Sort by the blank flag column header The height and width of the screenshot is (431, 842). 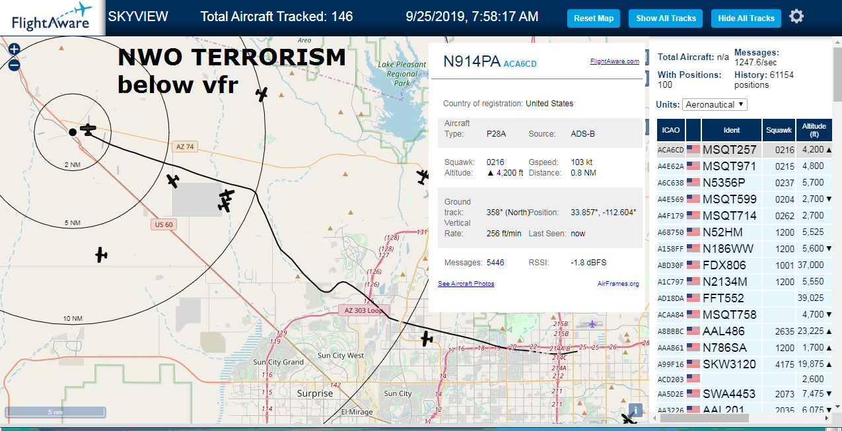(693, 130)
